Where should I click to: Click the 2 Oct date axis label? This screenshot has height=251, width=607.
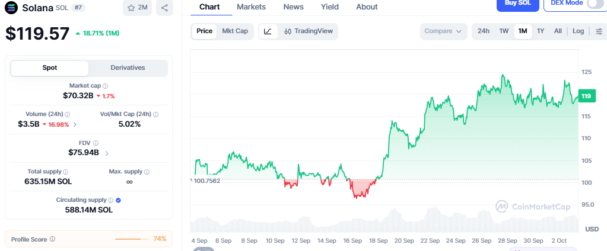click(x=559, y=240)
